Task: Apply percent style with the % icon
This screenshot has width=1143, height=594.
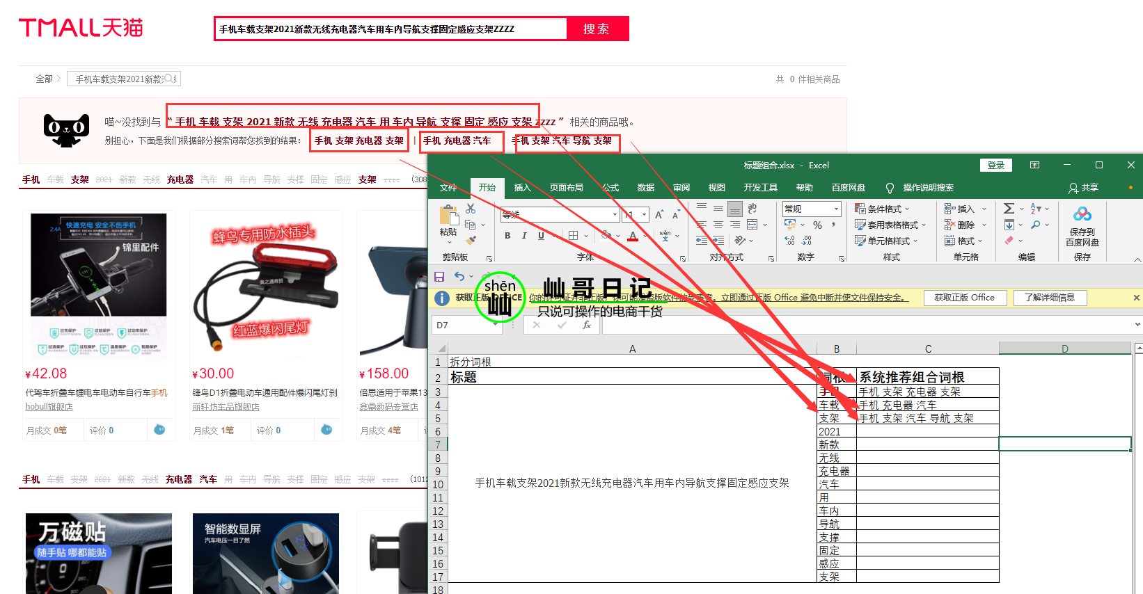Action: [x=818, y=225]
